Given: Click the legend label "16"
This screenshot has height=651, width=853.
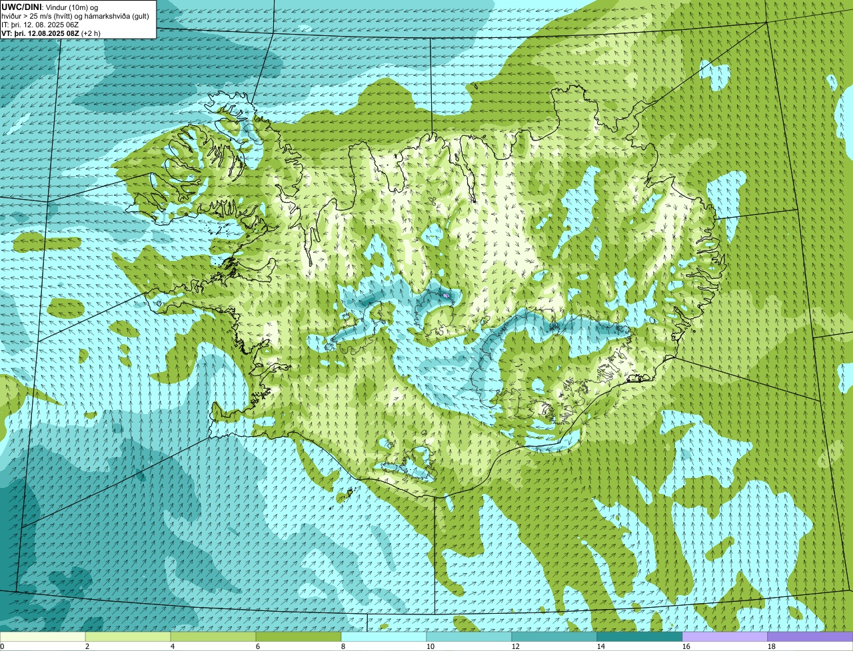Looking at the screenshot, I should (686, 646).
